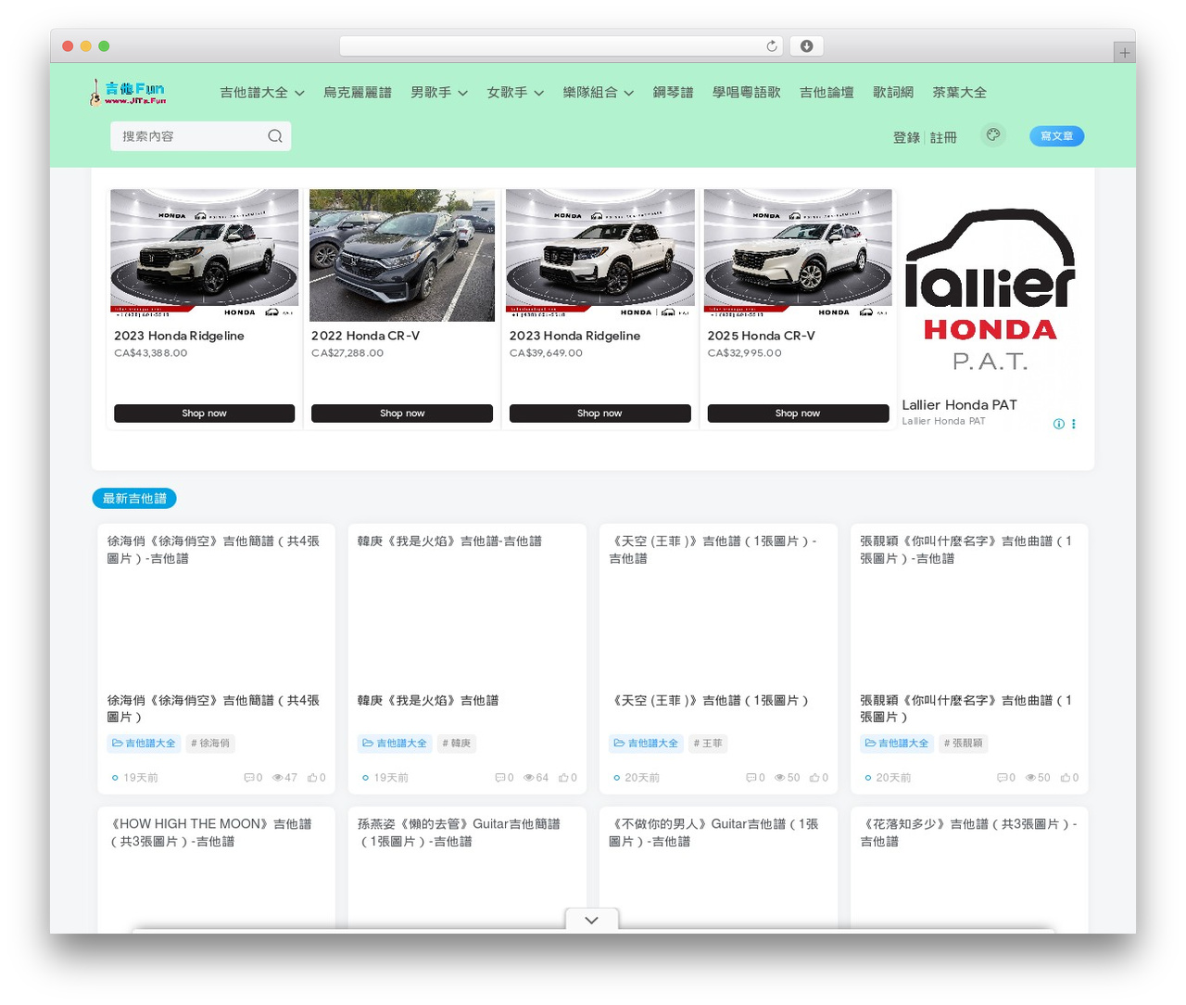This screenshot has height=1005, width=1186.
Task: Click the 寫文章 button
Action: point(1057,136)
